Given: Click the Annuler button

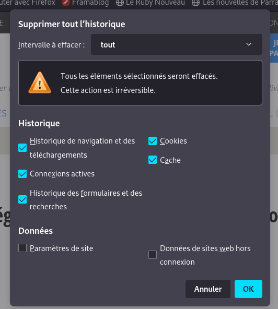Looking at the screenshot, I should [x=208, y=289].
